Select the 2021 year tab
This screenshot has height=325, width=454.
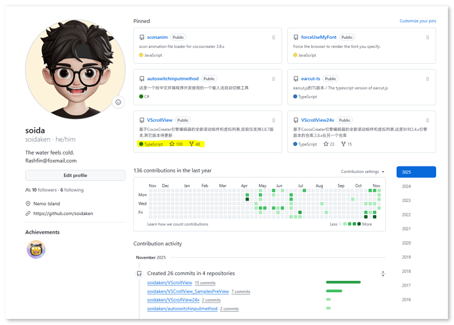point(406,229)
